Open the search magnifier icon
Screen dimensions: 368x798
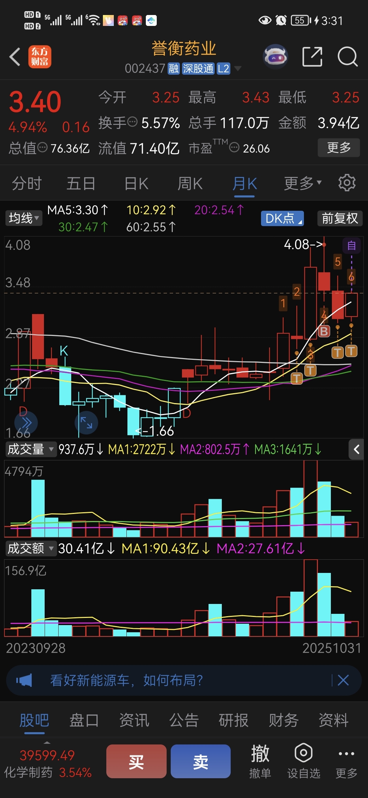coord(347,57)
